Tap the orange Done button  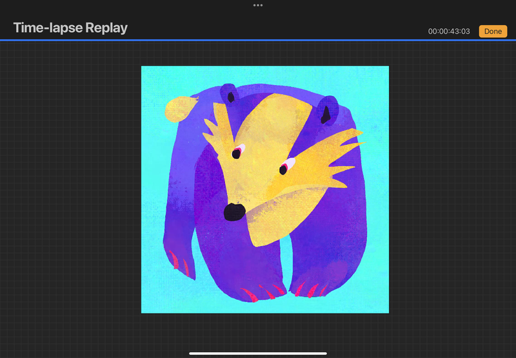point(493,31)
